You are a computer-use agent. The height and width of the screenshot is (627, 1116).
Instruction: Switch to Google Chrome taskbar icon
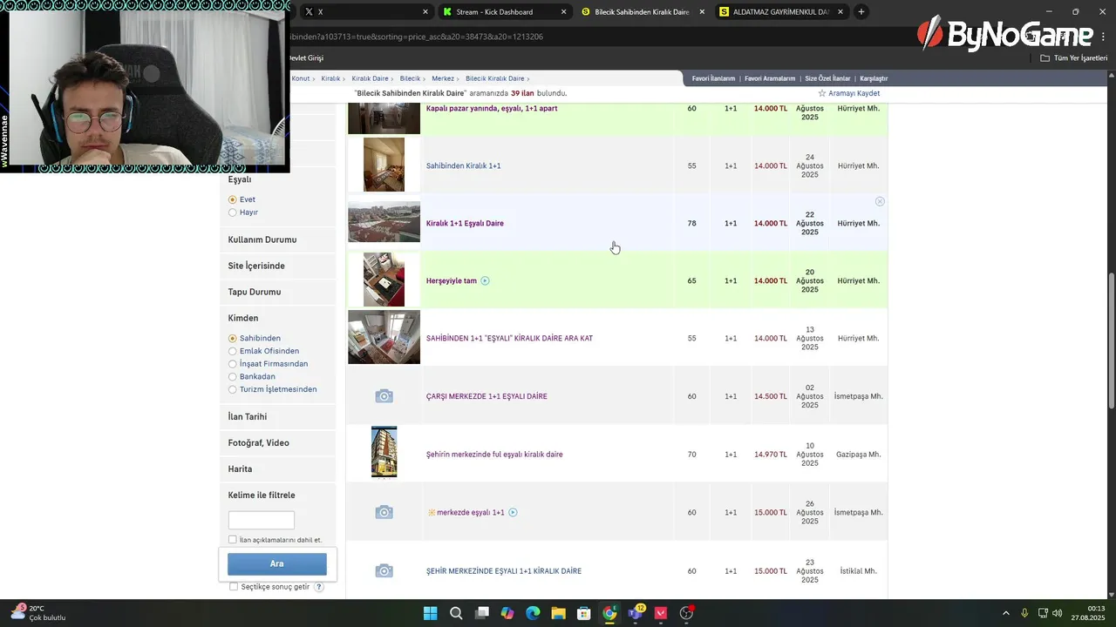coord(609,613)
